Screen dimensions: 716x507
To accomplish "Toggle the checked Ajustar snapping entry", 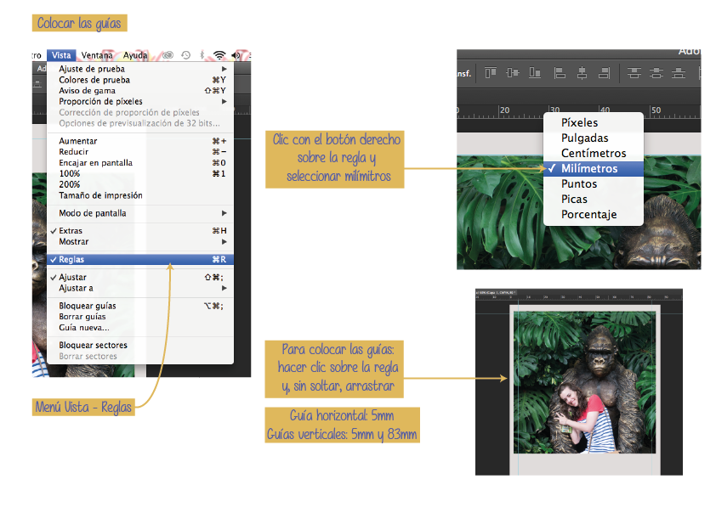I will 140,277.
